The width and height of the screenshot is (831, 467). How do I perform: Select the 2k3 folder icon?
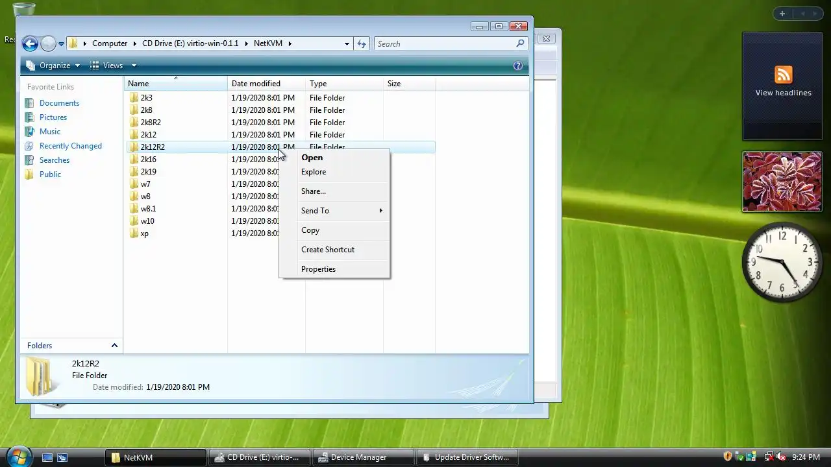(x=134, y=98)
